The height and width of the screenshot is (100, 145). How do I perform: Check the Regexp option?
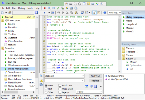point(60,92)
